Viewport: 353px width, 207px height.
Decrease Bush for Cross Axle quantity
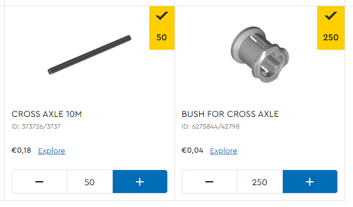pos(209,182)
